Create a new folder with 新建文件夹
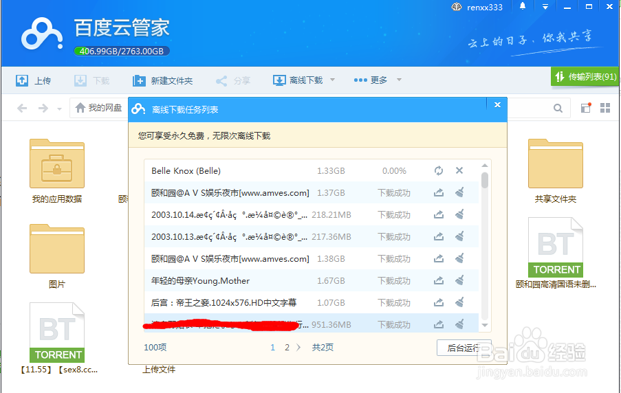The image size is (621, 393). point(162,81)
